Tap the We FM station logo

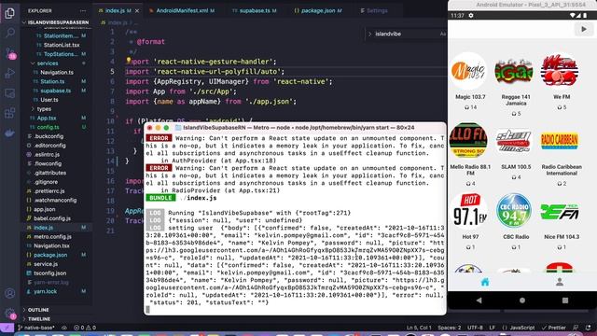[560, 71]
